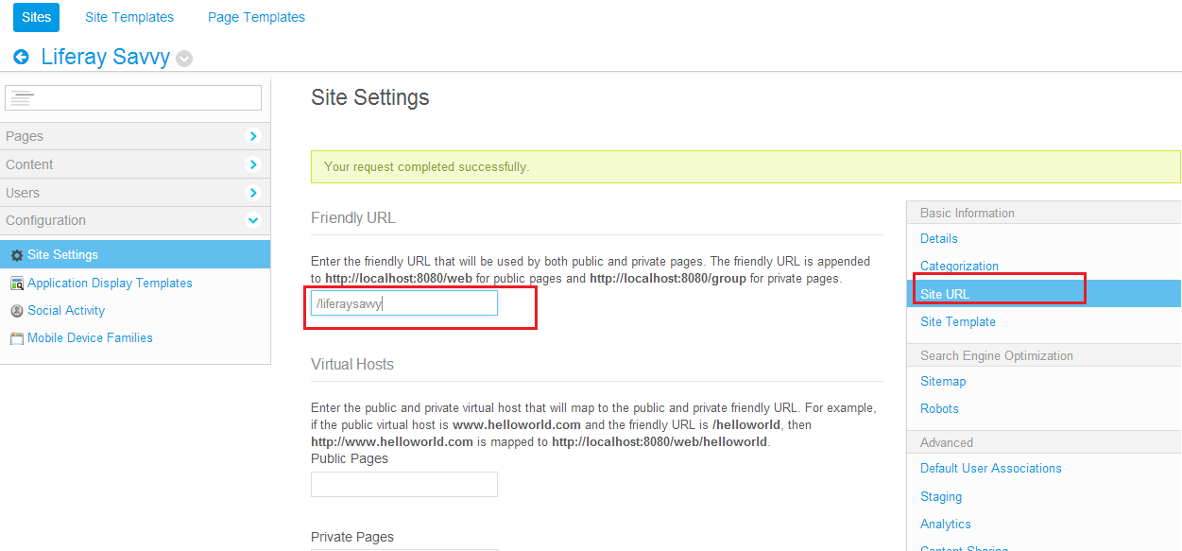1182x551 pixels.
Task: Click the sidebar search field
Action: [133, 97]
